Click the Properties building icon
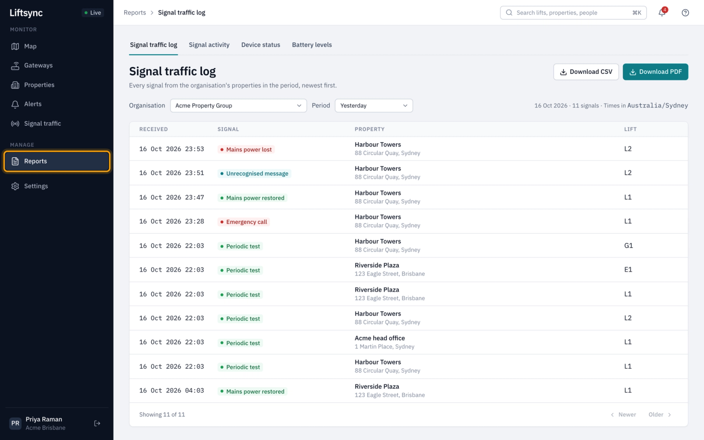The image size is (704, 440). (x=15, y=85)
